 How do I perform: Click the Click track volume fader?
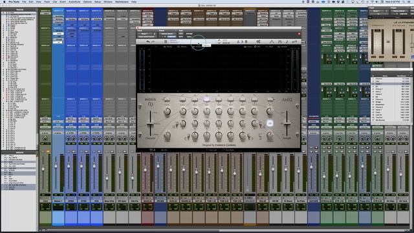(43, 168)
